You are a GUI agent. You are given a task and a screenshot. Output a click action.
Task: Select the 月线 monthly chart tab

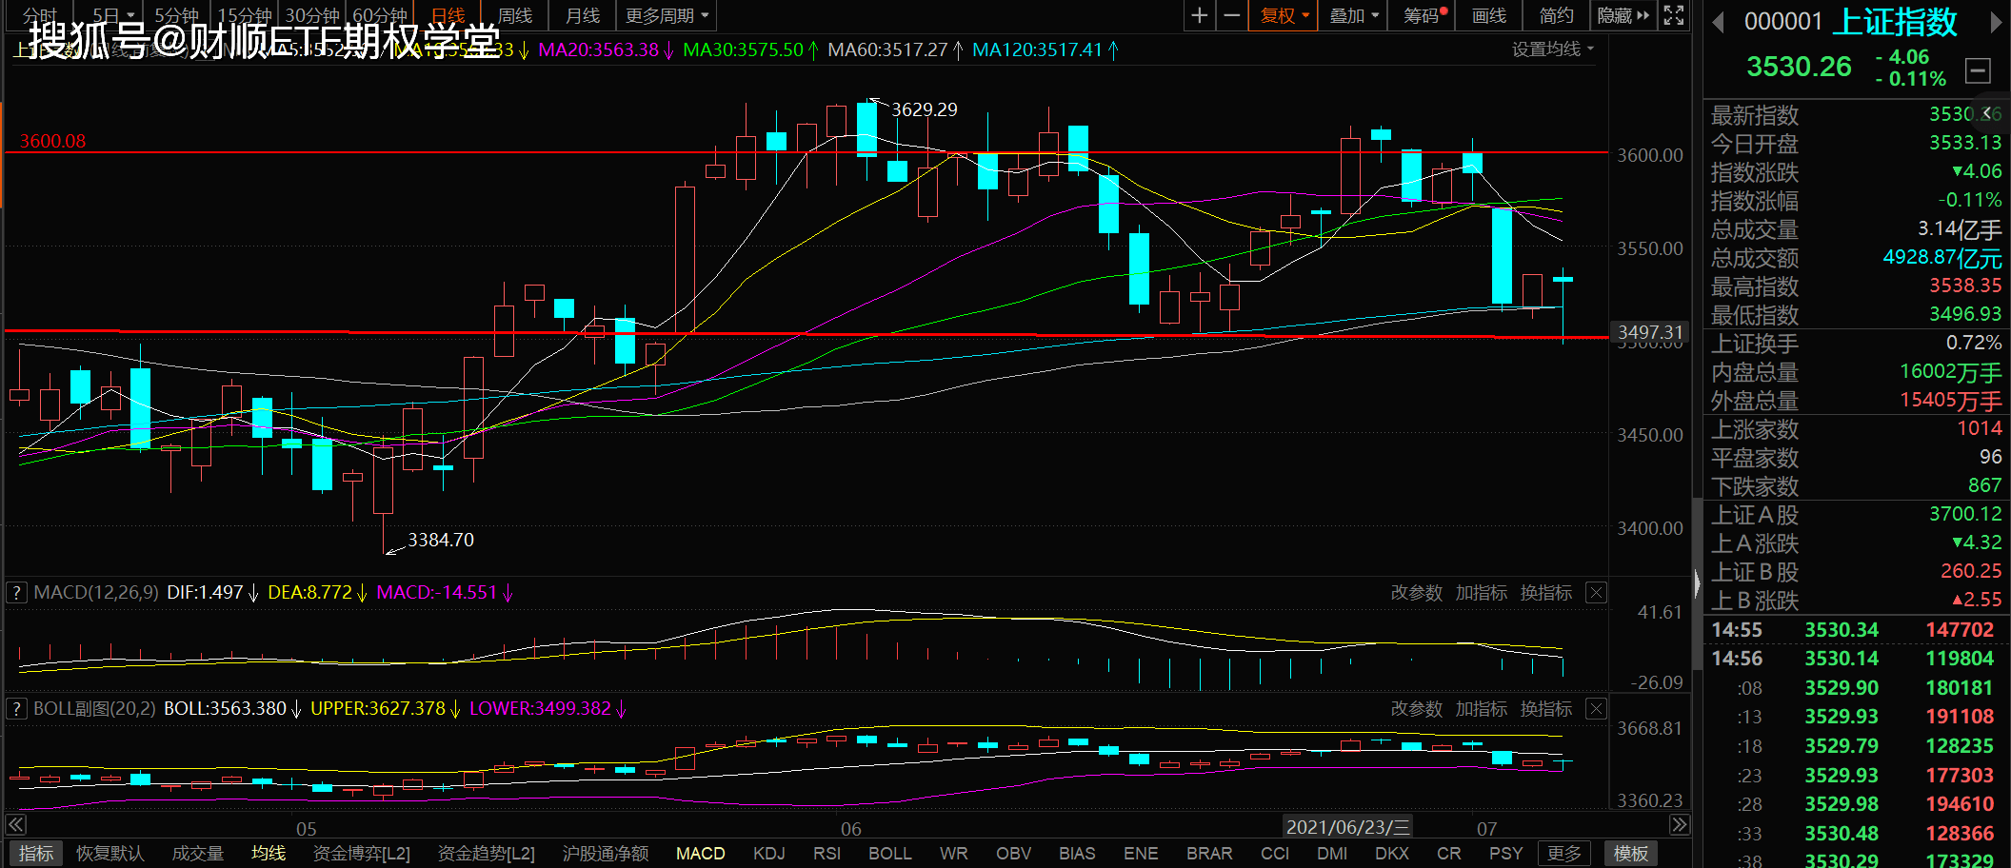tap(582, 15)
